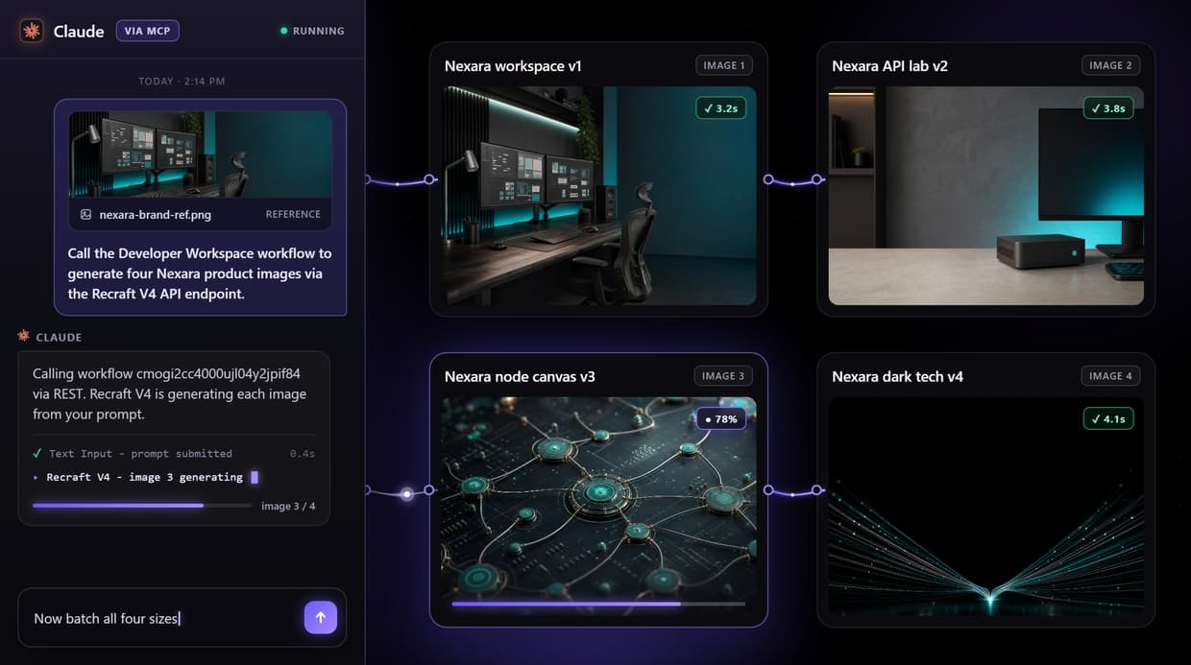Click the glowing active dot on v3 connection line
This screenshot has height=665, width=1191.
tap(407, 494)
